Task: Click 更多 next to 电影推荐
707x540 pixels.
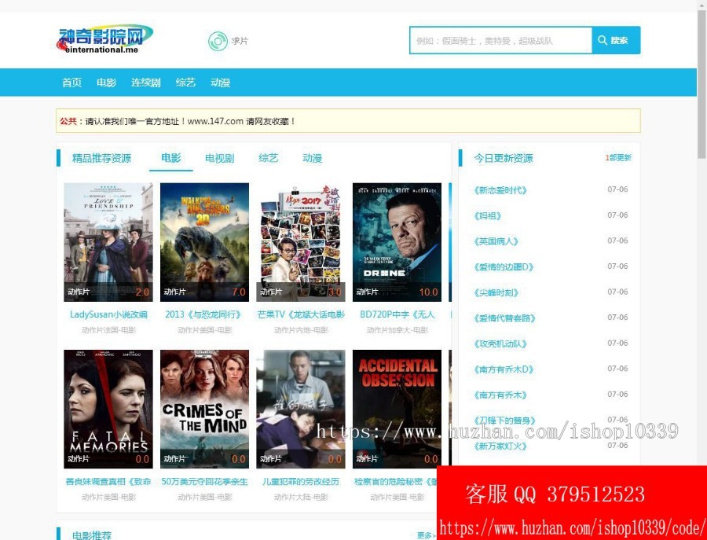Action: click(x=426, y=535)
